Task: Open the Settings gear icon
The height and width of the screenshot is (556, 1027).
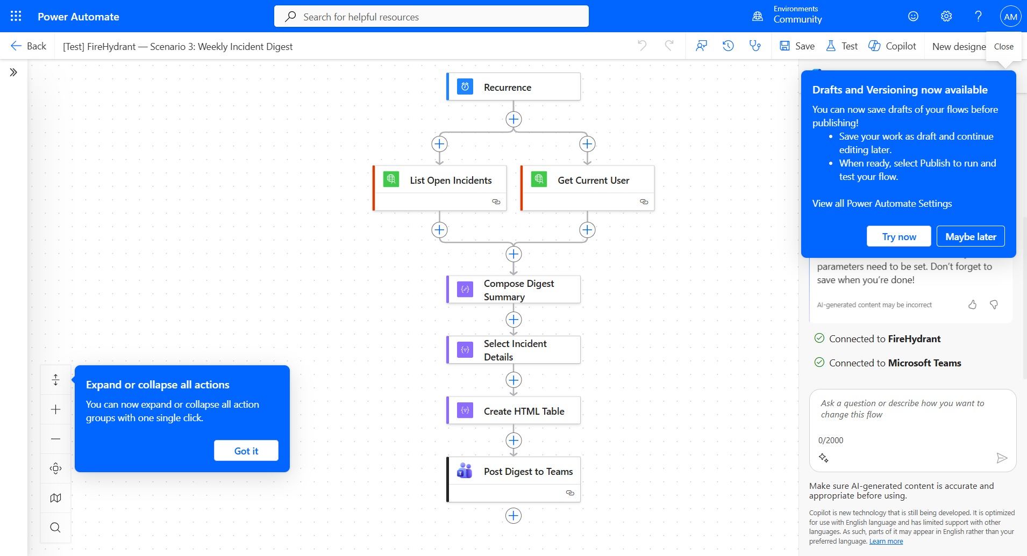Action: point(946,16)
